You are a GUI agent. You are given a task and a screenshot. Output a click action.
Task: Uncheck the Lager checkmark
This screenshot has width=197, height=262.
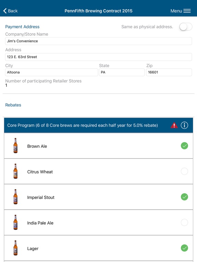coord(184,248)
